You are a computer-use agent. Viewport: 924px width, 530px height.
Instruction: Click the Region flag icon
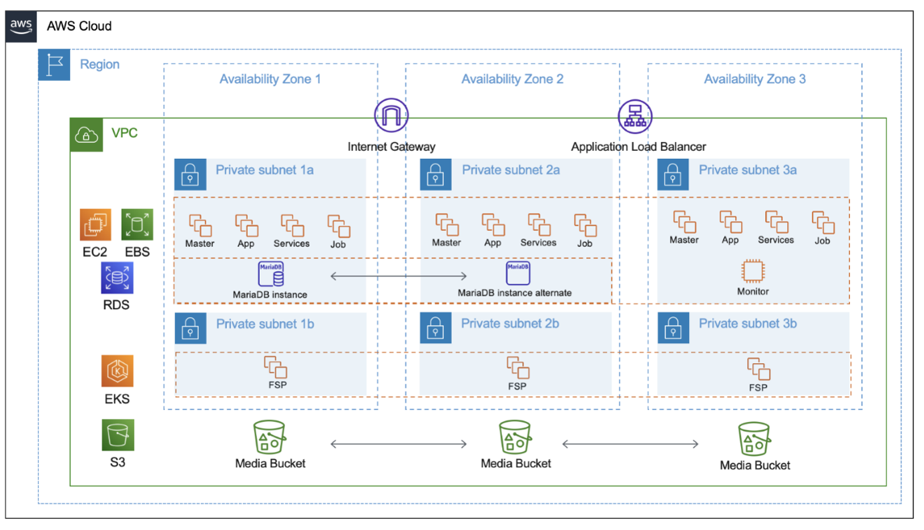coord(54,65)
